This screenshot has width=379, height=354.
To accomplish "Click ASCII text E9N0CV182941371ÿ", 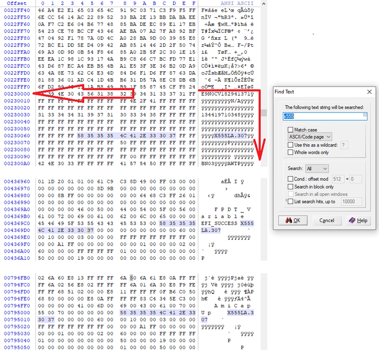I will (227, 94).
